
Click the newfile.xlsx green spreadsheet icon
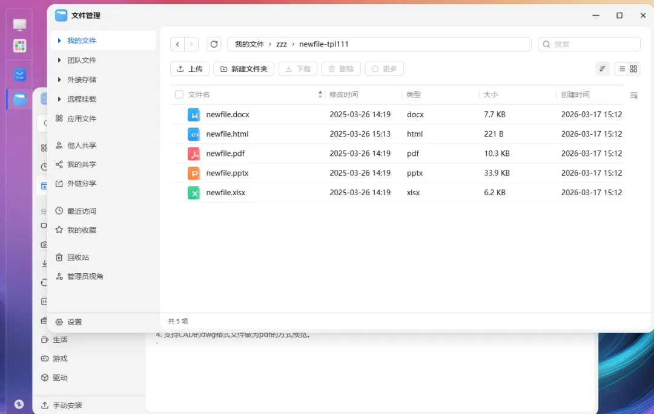coord(194,193)
